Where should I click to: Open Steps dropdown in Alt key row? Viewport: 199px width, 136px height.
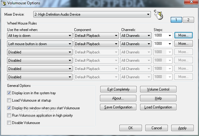(x=163, y=35)
